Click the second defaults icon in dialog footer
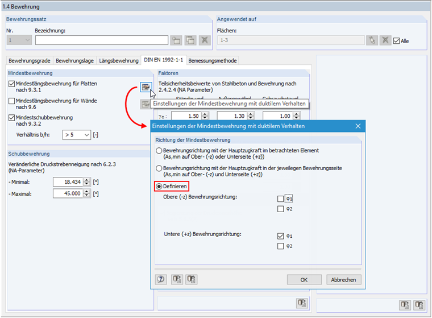The height and width of the screenshot is (318, 432). coord(191,279)
